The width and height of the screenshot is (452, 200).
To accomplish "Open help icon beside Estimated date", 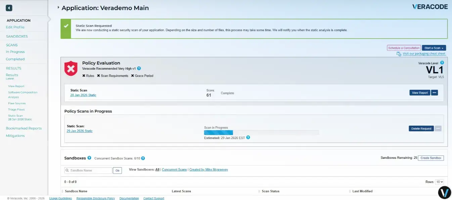I will pos(248,137).
